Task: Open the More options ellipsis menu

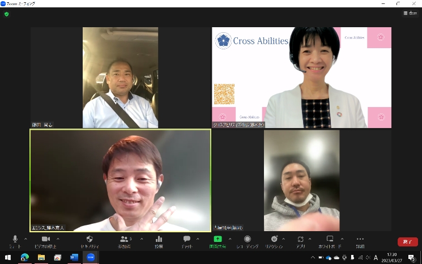Action: pos(360,240)
